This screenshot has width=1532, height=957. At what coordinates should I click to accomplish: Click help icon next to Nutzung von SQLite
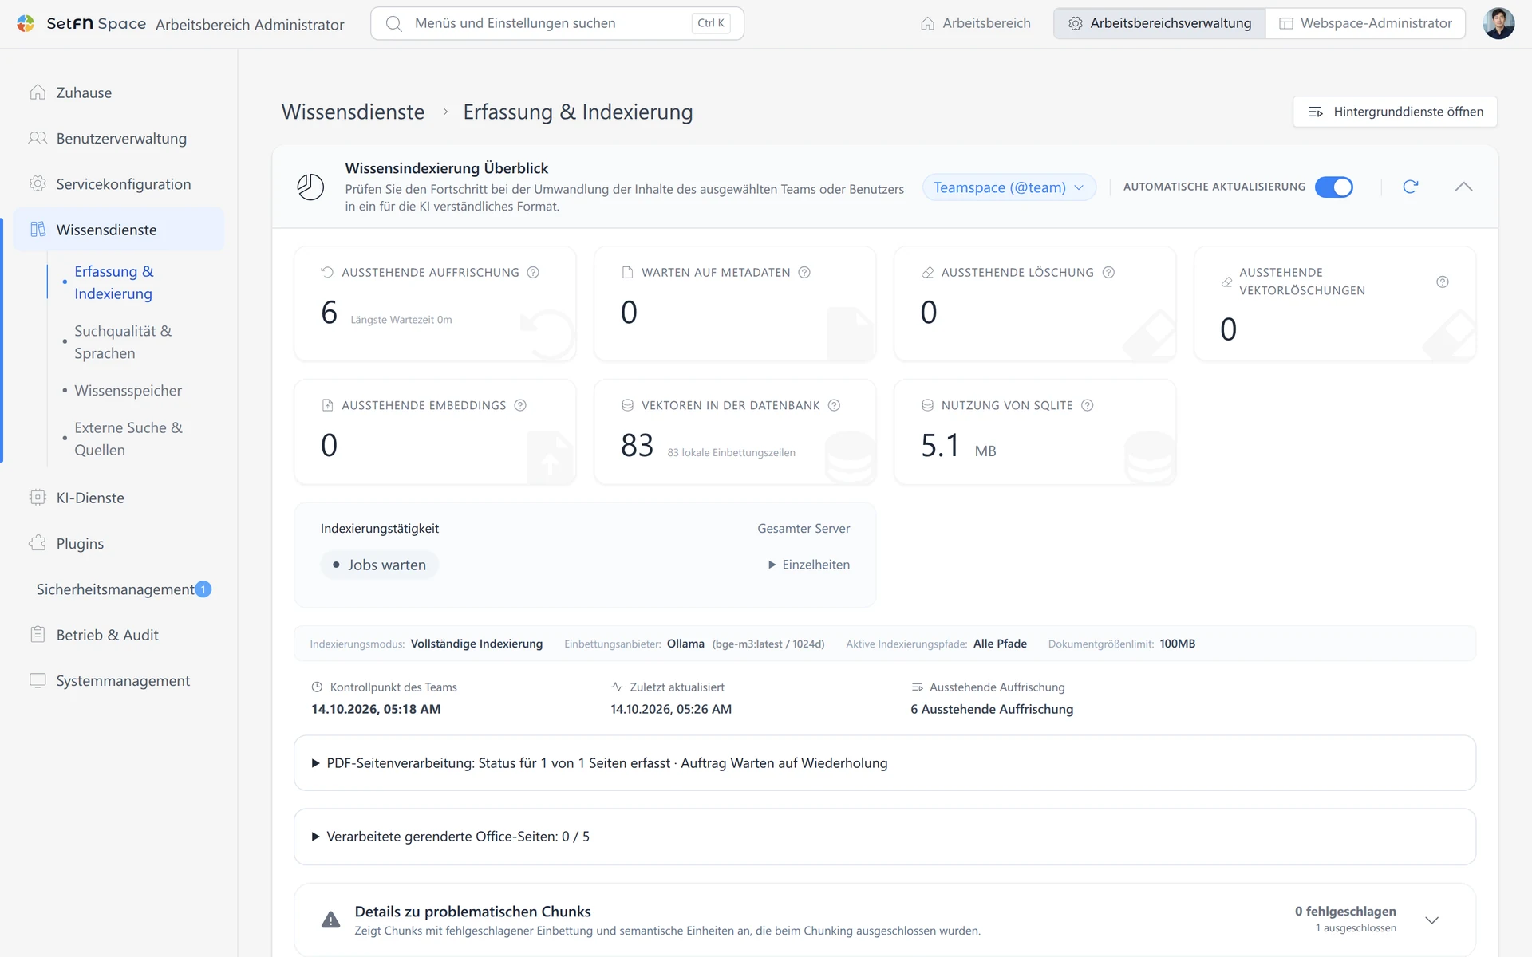click(1087, 405)
